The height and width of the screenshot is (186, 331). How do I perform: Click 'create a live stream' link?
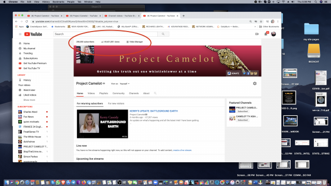coord(182,150)
